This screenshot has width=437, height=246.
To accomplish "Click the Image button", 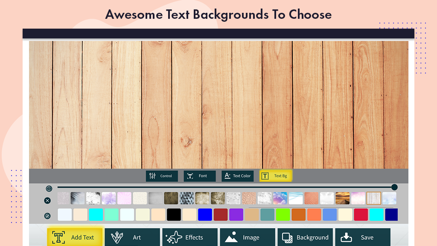I will pyautogui.click(x=248, y=237).
